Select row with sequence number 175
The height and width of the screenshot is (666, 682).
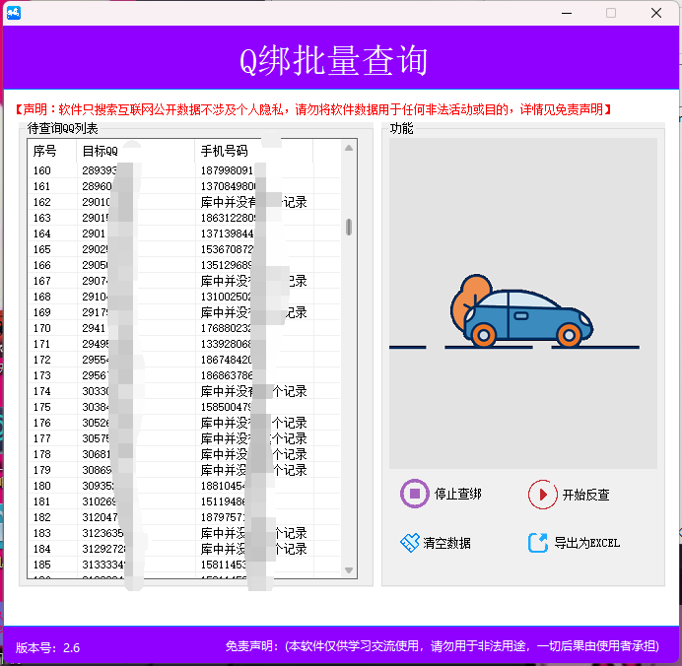pos(184,407)
